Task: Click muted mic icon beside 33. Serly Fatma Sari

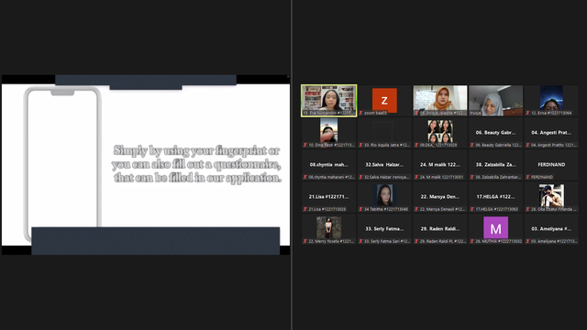Action: (x=360, y=241)
